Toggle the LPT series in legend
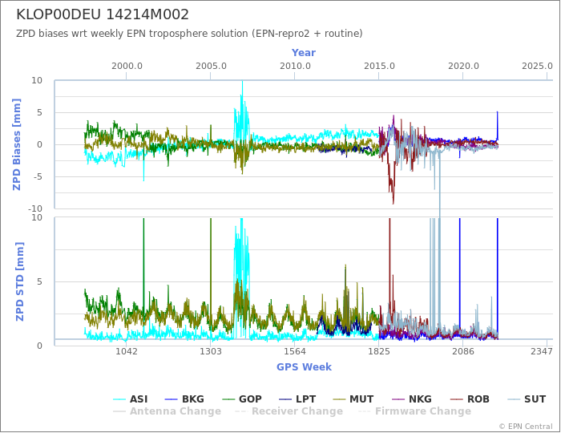Image resolution: width=561 pixels, height=433 pixels. [x=297, y=399]
